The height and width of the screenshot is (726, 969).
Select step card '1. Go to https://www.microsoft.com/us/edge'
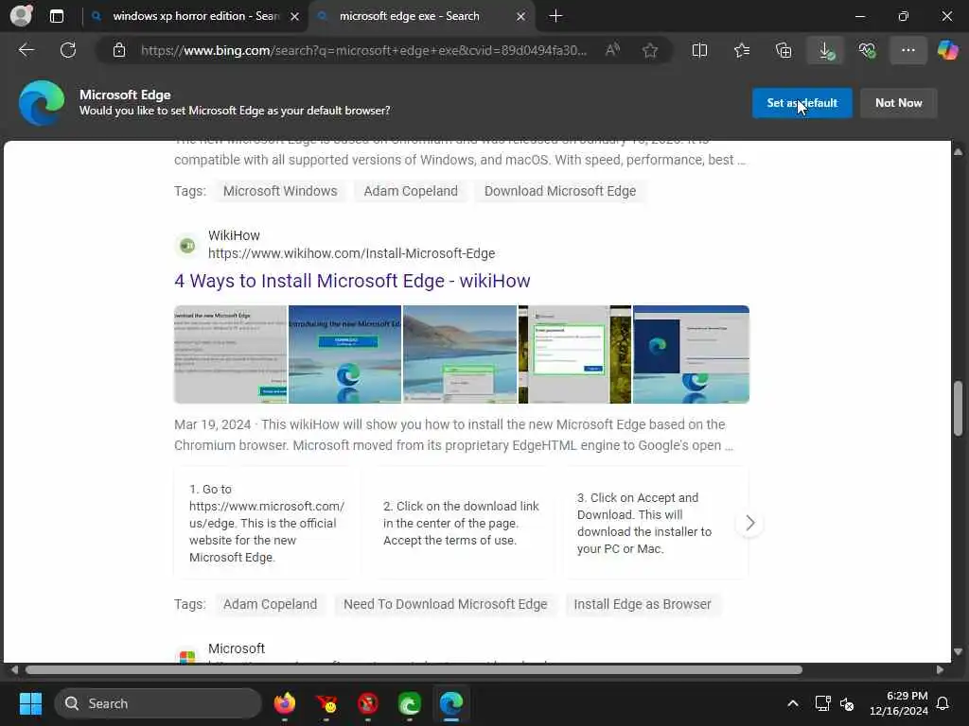point(266,523)
